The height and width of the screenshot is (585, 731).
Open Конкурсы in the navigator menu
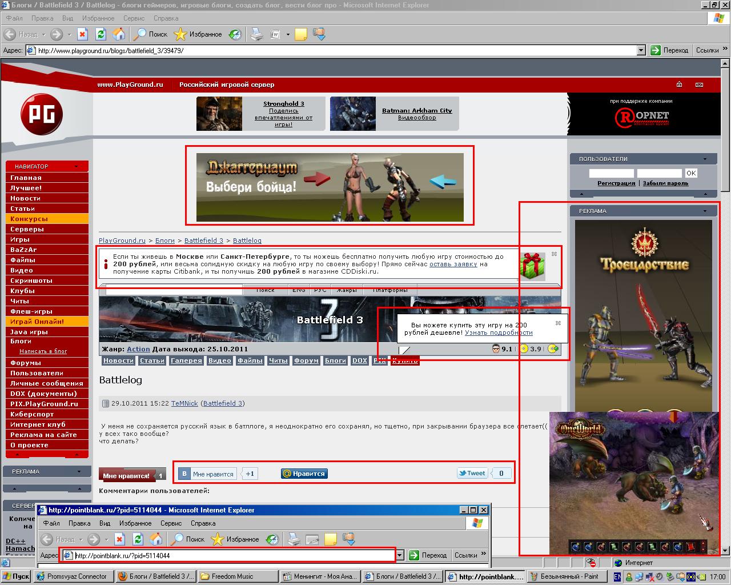(x=47, y=219)
